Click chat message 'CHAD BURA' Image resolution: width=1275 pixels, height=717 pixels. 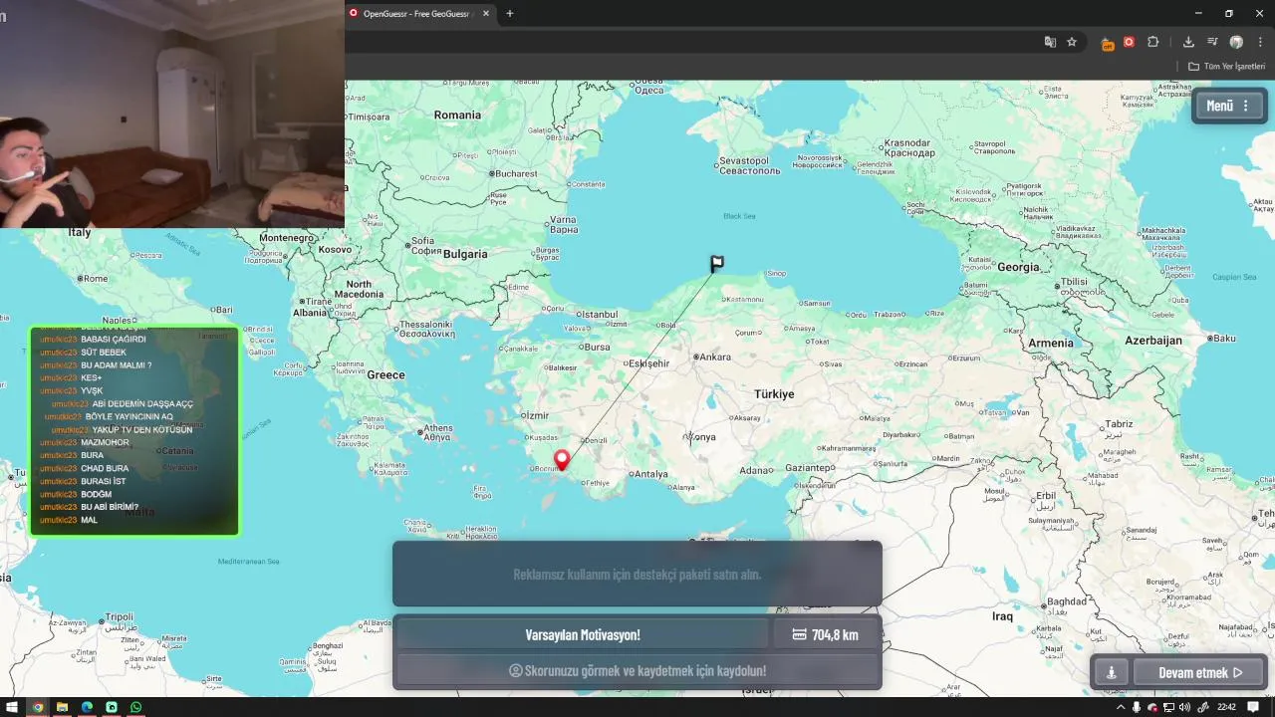point(105,468)
